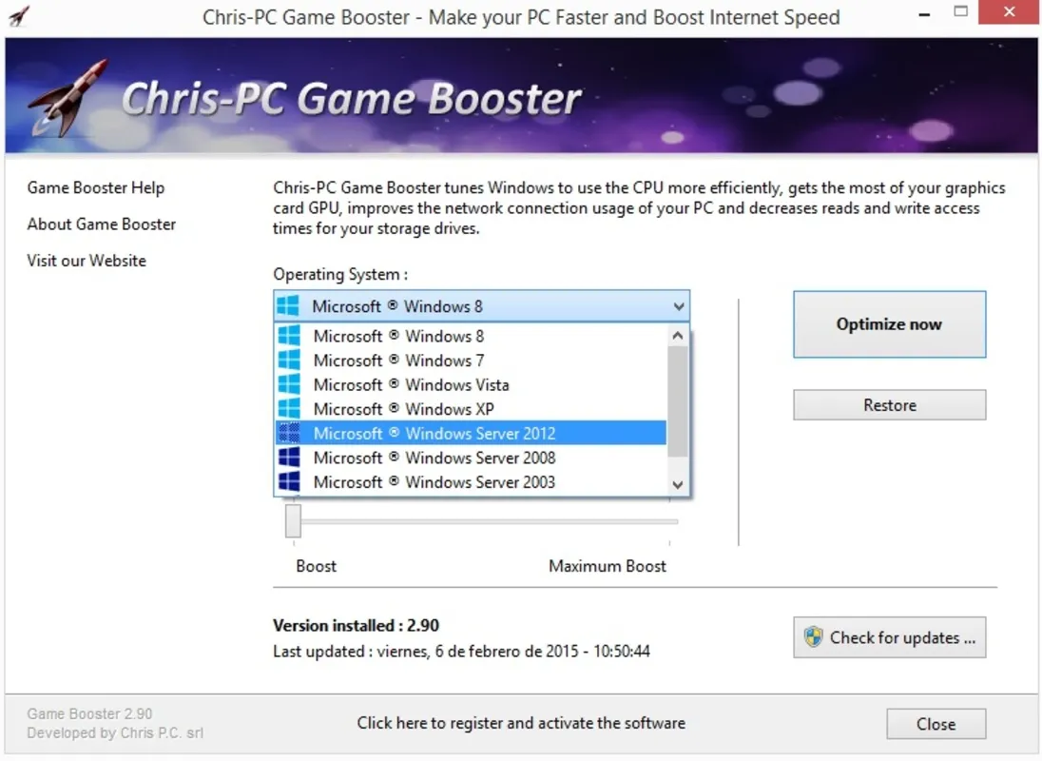Open the Visit our Website link
The width and height of the screenshot is (1042, 761).
[x=87, y=261]
